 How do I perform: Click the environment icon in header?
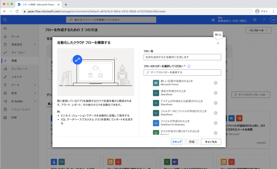pos(213,20)
